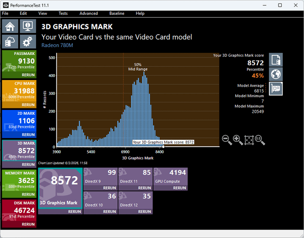Click the Radeon 780M link
The width and height of the screenshot is (304, 238).
(x=57, y=45)
